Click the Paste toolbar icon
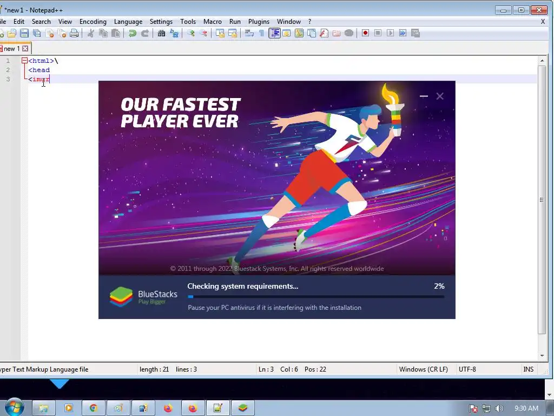Viewport: 554px width, 416px height. 116,33
